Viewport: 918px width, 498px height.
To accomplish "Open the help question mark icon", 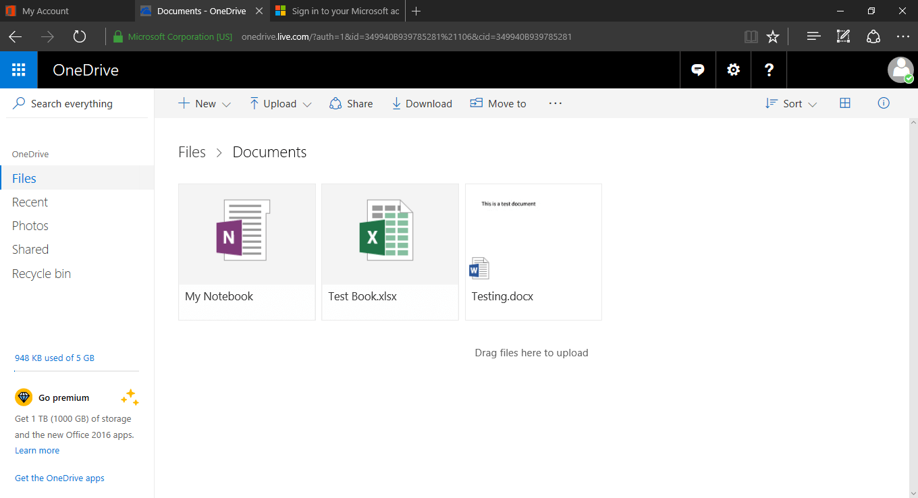I will (x=769, y=70).
